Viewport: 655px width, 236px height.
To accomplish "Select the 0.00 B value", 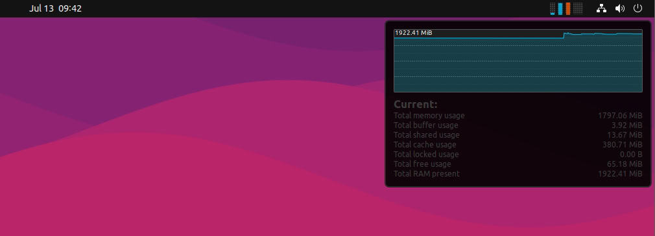I will coord(631,155).
